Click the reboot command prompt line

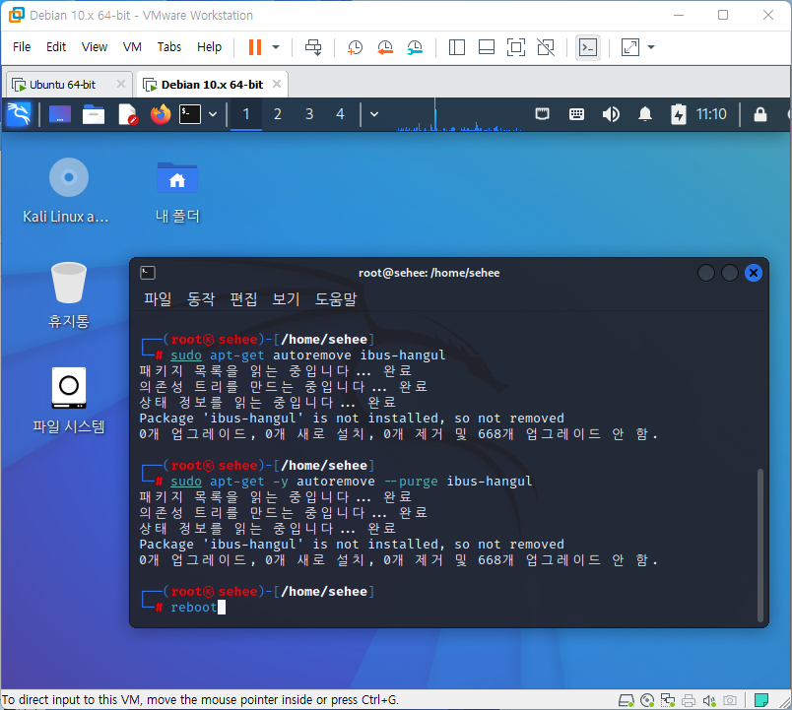(x=194, y=607)
